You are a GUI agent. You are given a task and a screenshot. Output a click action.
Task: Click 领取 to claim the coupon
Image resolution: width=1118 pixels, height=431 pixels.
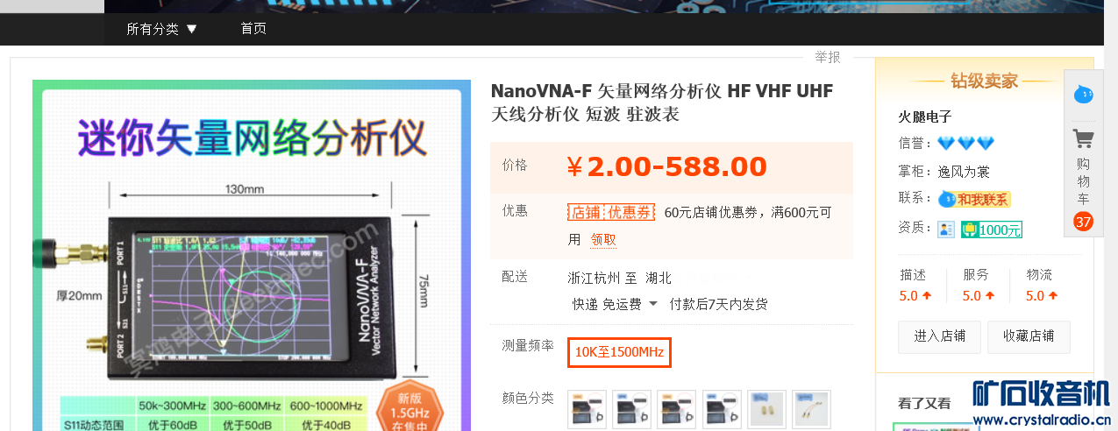[603, 239]
